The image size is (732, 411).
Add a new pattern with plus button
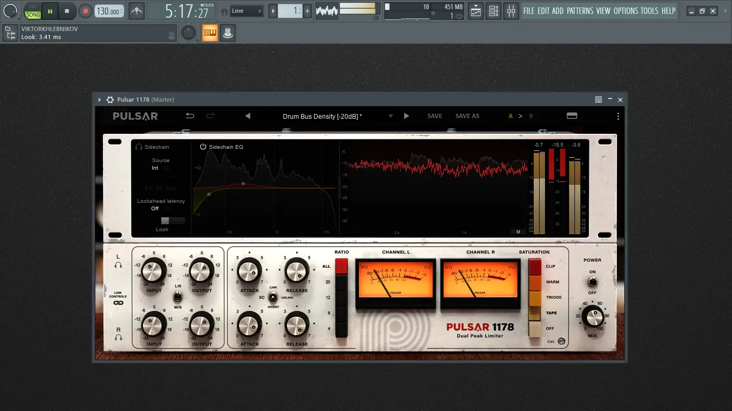click(x=307, y=11)
